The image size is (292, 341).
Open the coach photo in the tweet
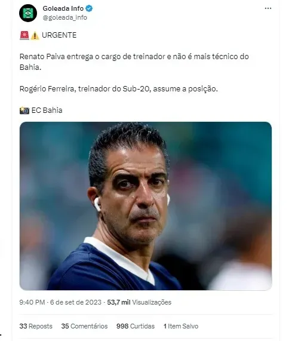click(x=146, y=206)
